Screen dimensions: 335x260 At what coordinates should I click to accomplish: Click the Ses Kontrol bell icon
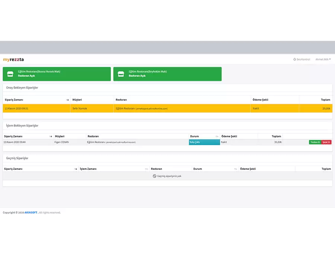point(295,59)
